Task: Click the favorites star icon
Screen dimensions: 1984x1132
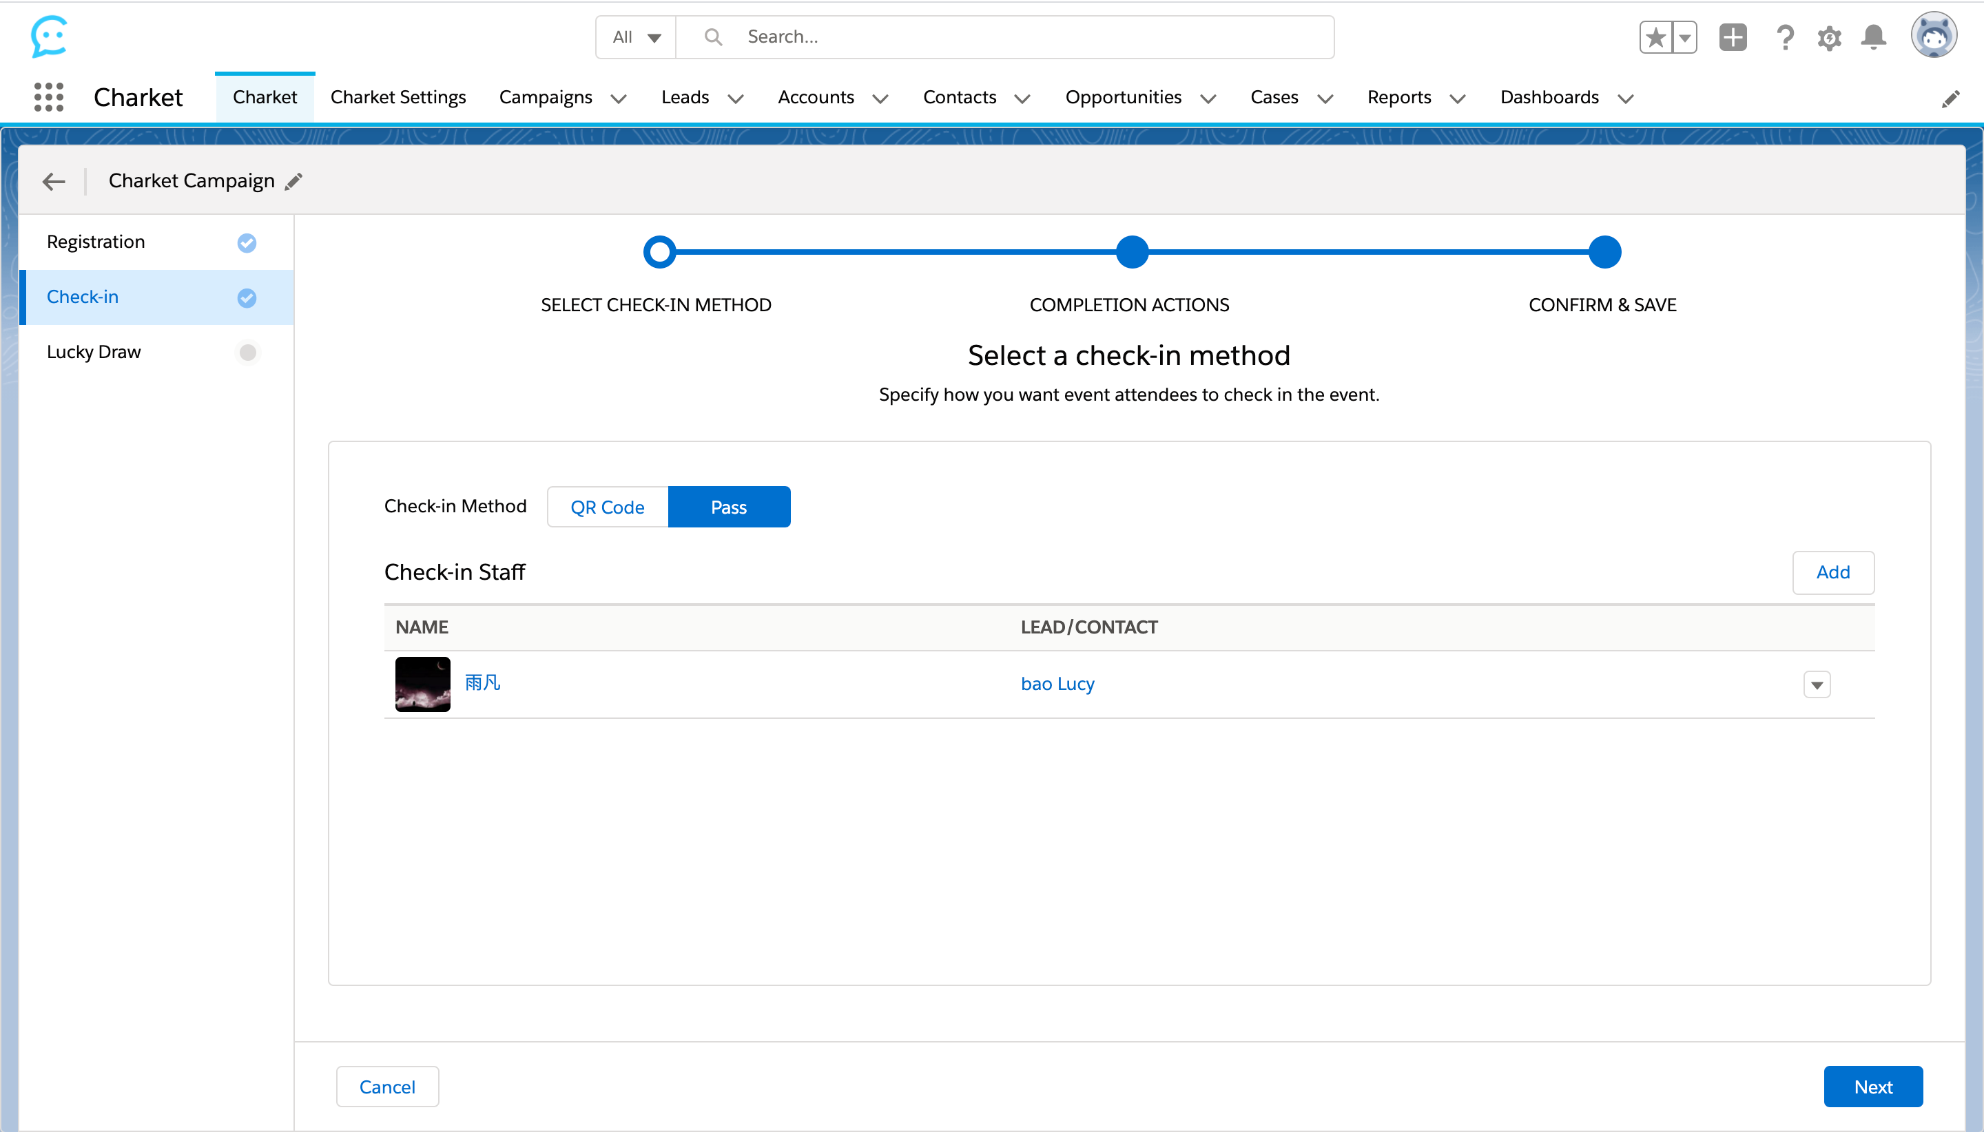Action: pyautogui.click(x=1656, y=37)
